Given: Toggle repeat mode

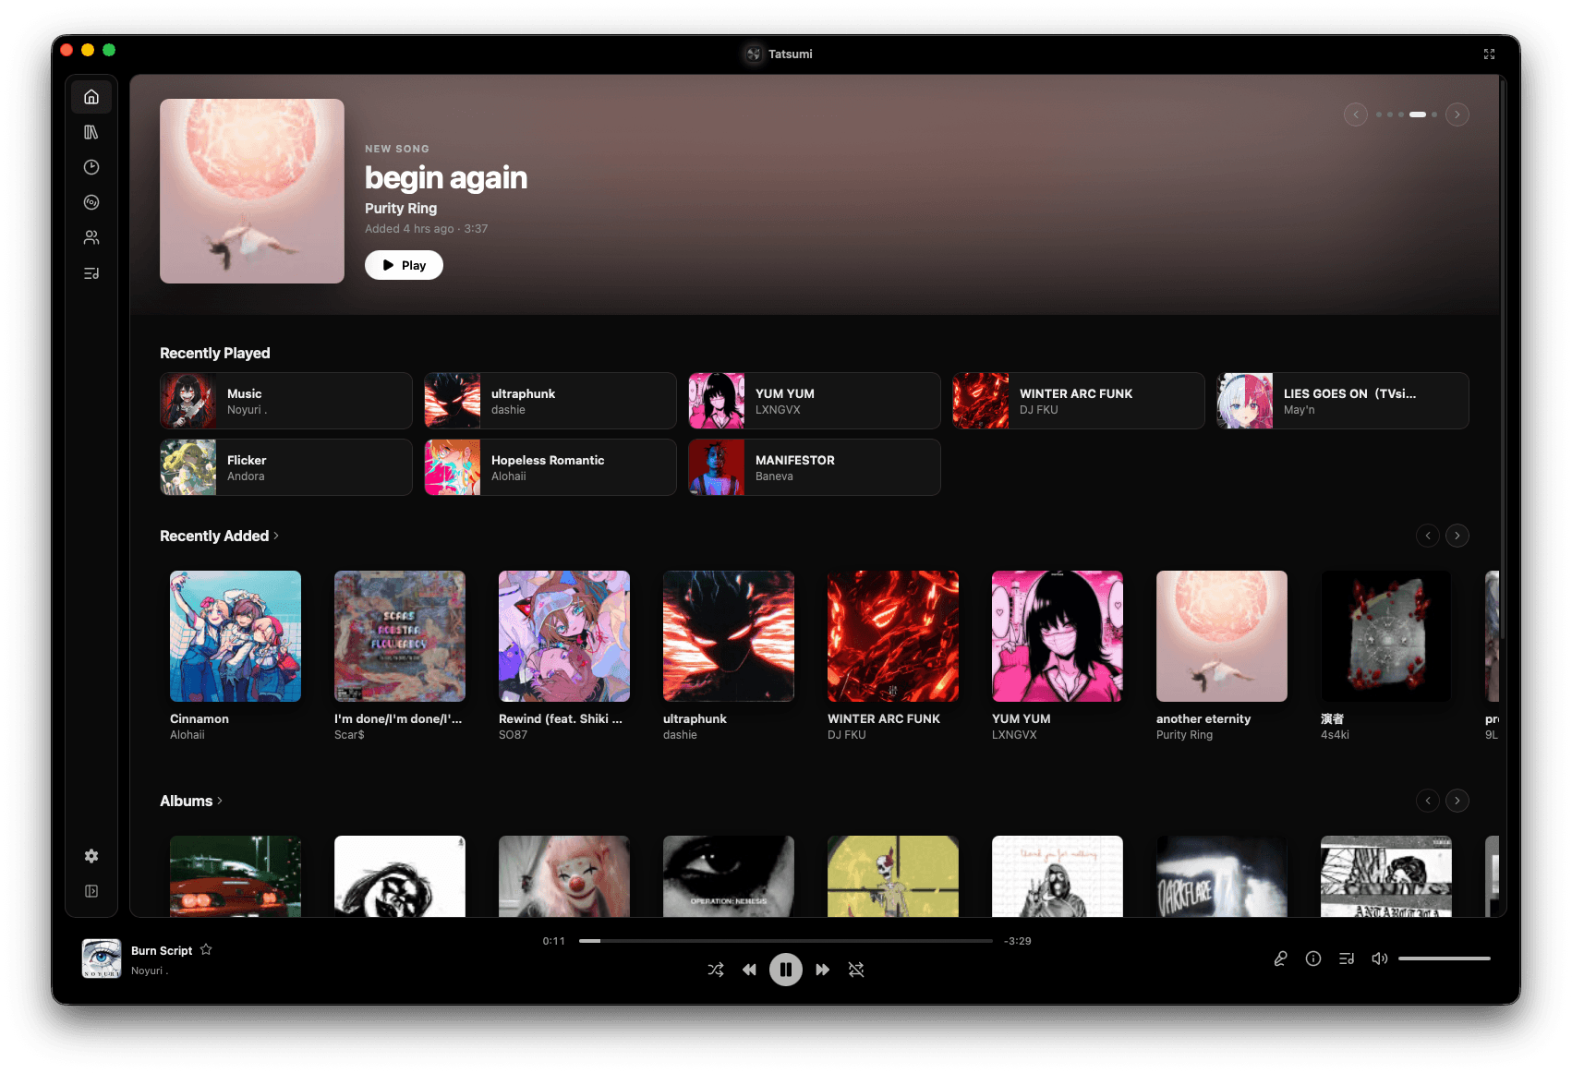Looking at the screenshot, I should tap(856, 970).
